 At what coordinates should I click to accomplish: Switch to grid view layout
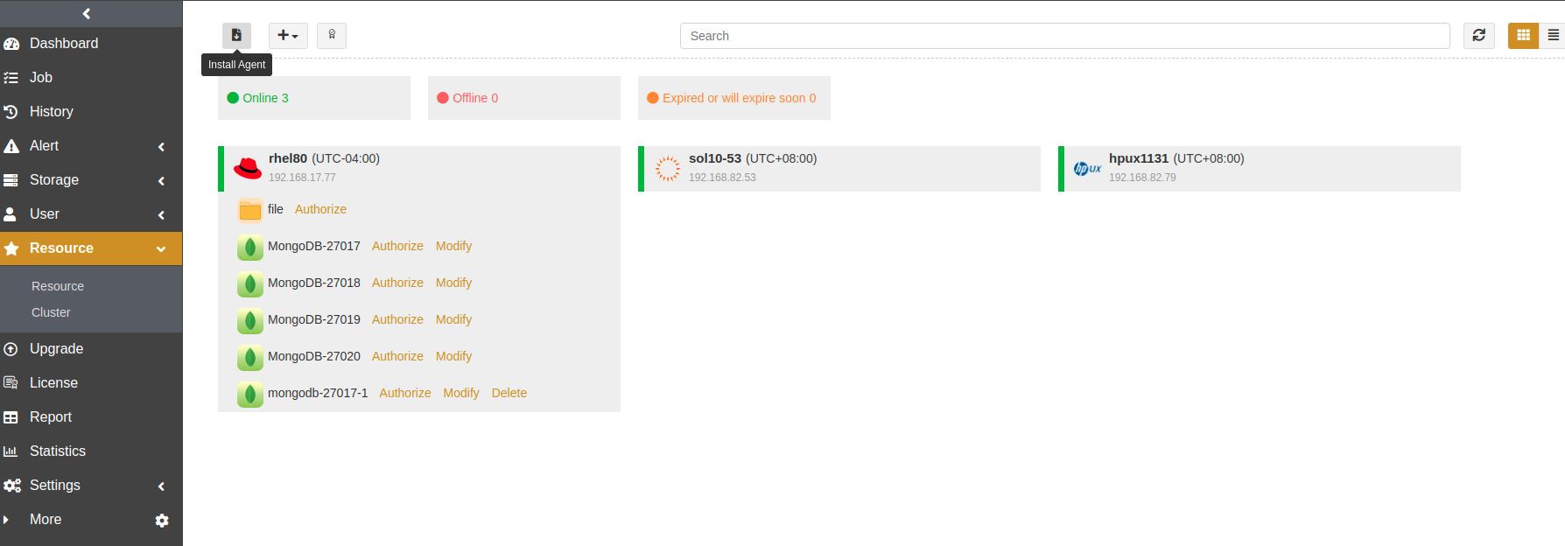point(1523,36)
